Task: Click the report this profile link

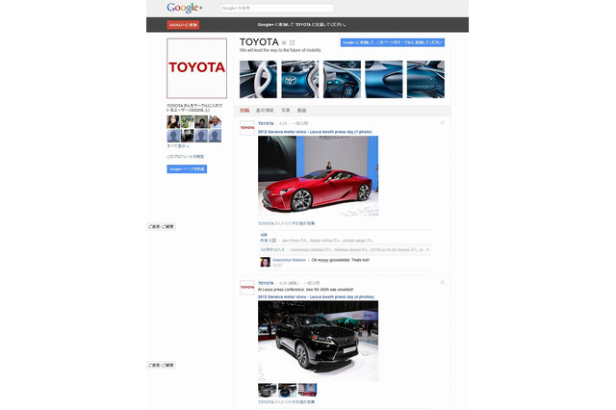Action: click(x=186, y=156)
